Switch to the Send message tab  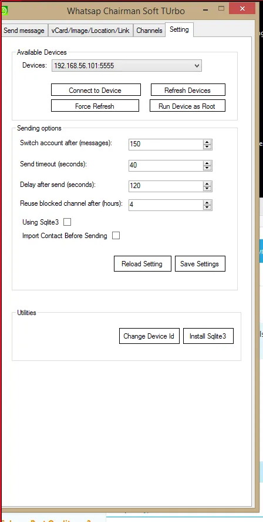24,31
